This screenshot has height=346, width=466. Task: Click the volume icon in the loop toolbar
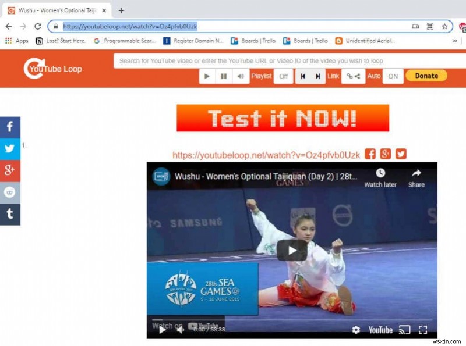tap(240, 76)
